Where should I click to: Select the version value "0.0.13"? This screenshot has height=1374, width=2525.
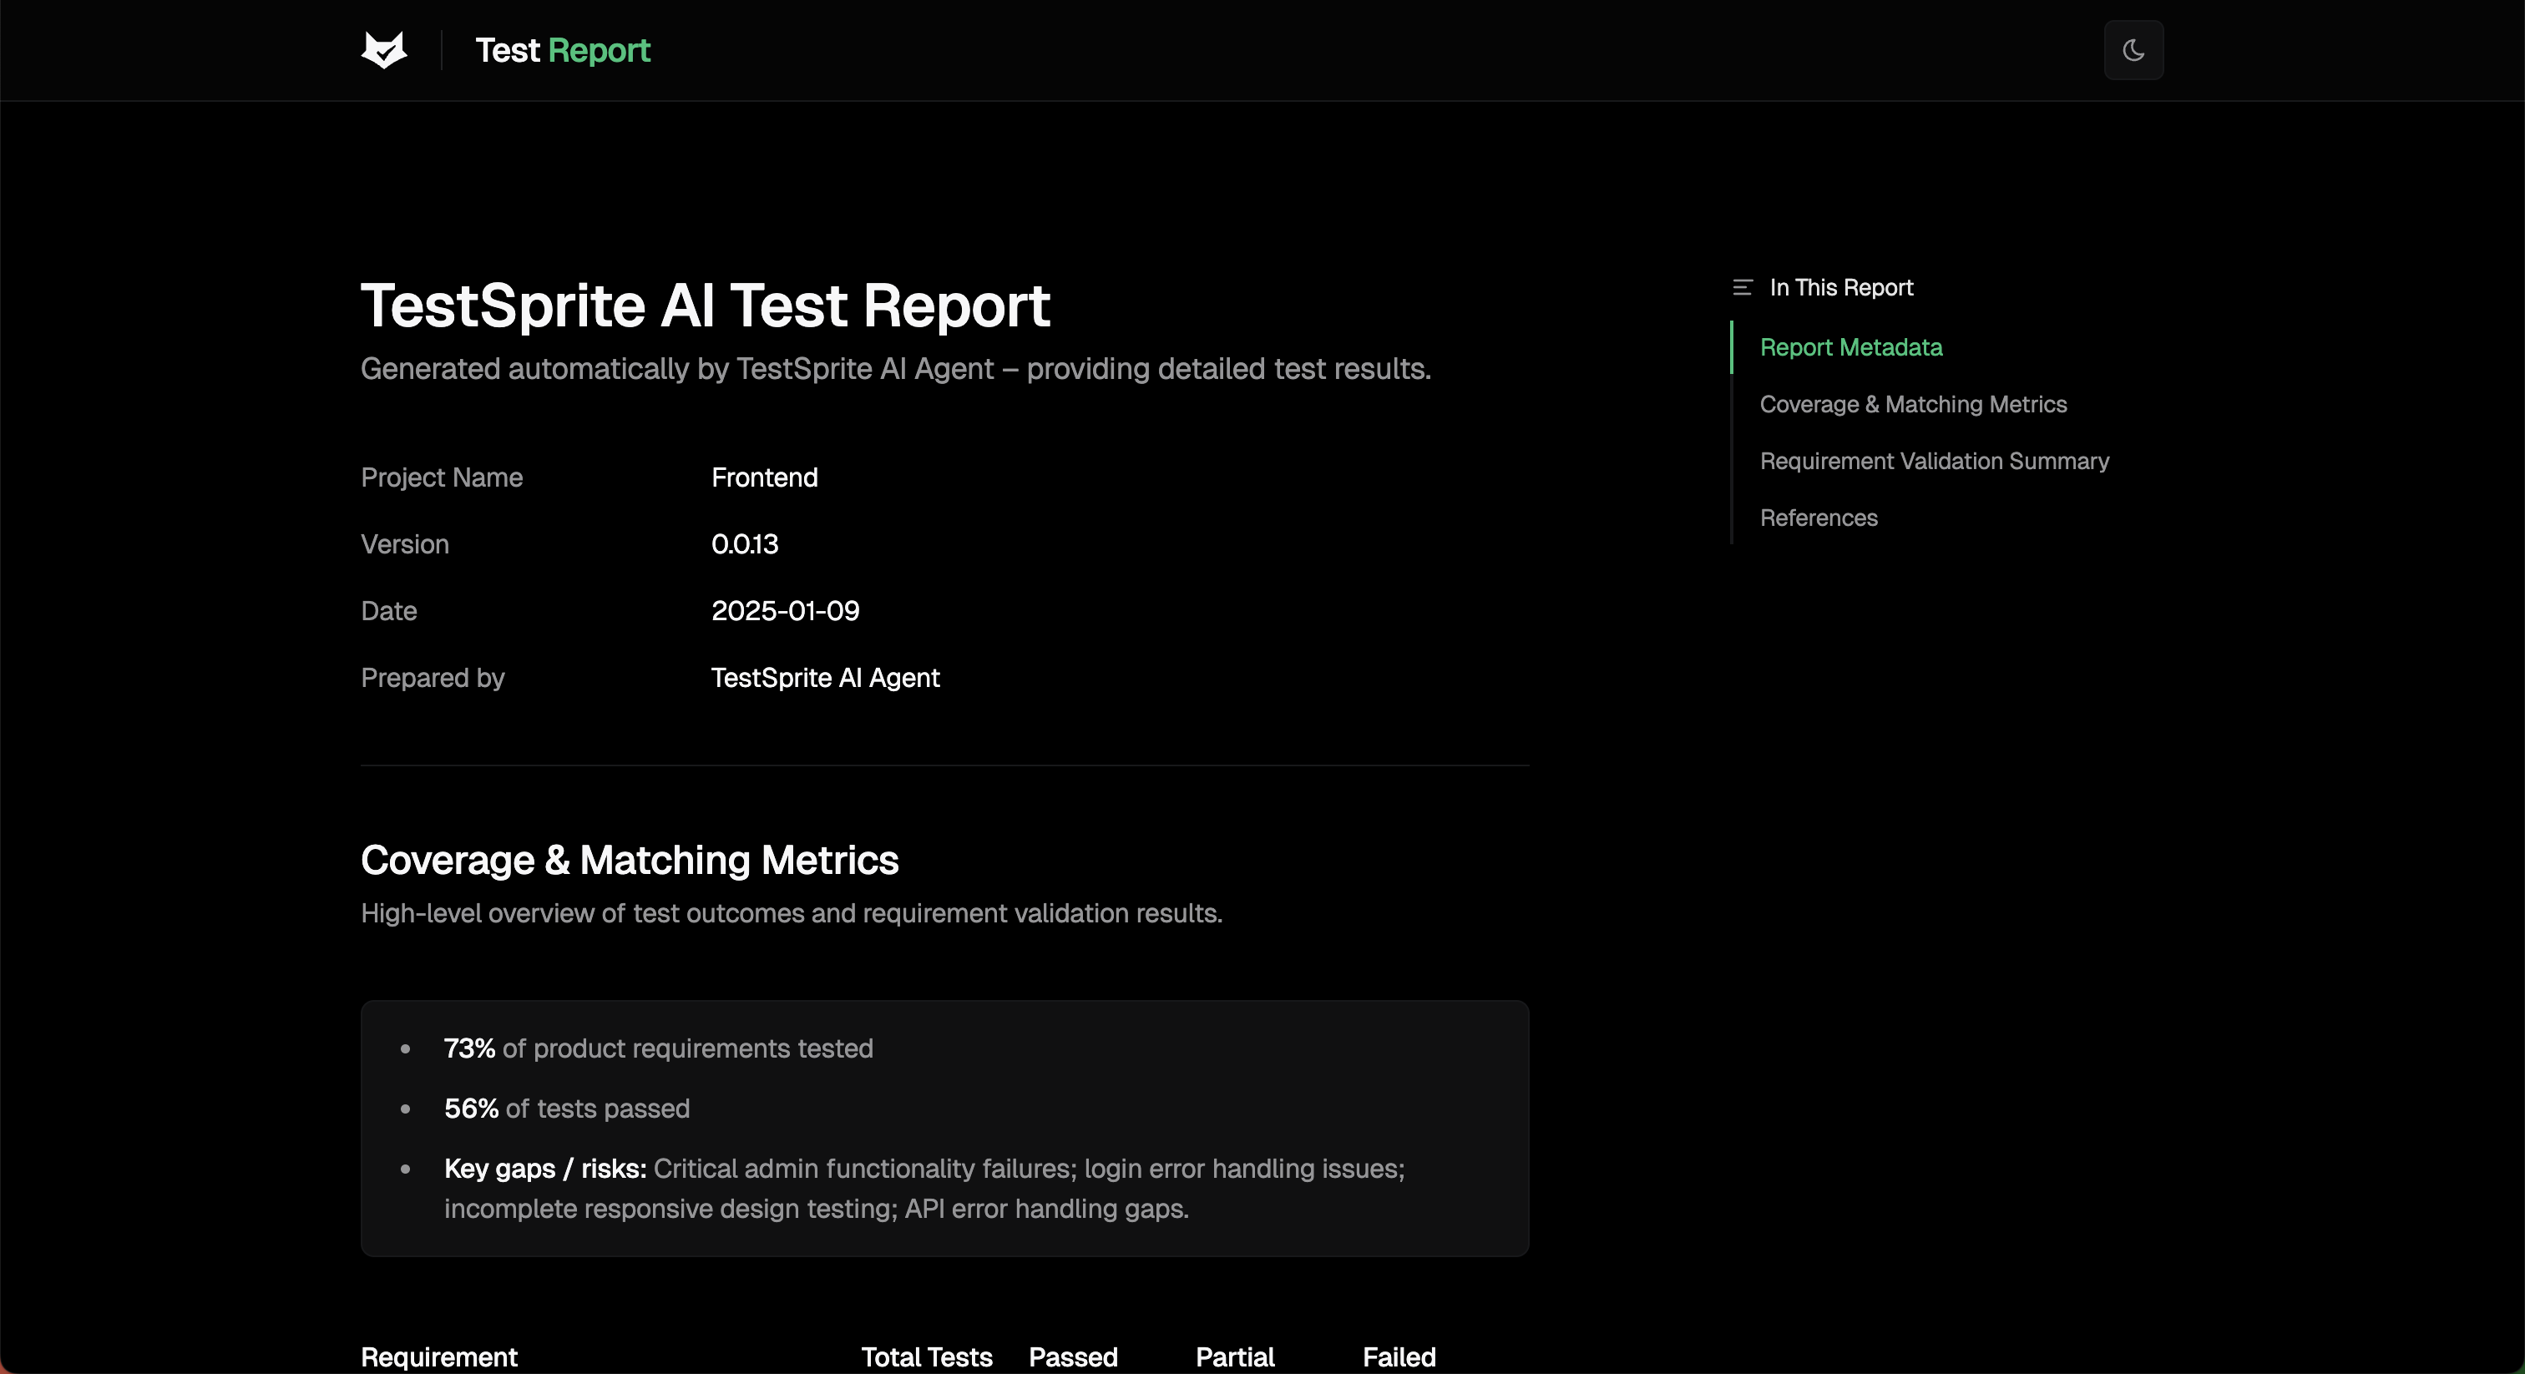pos(744,544)
